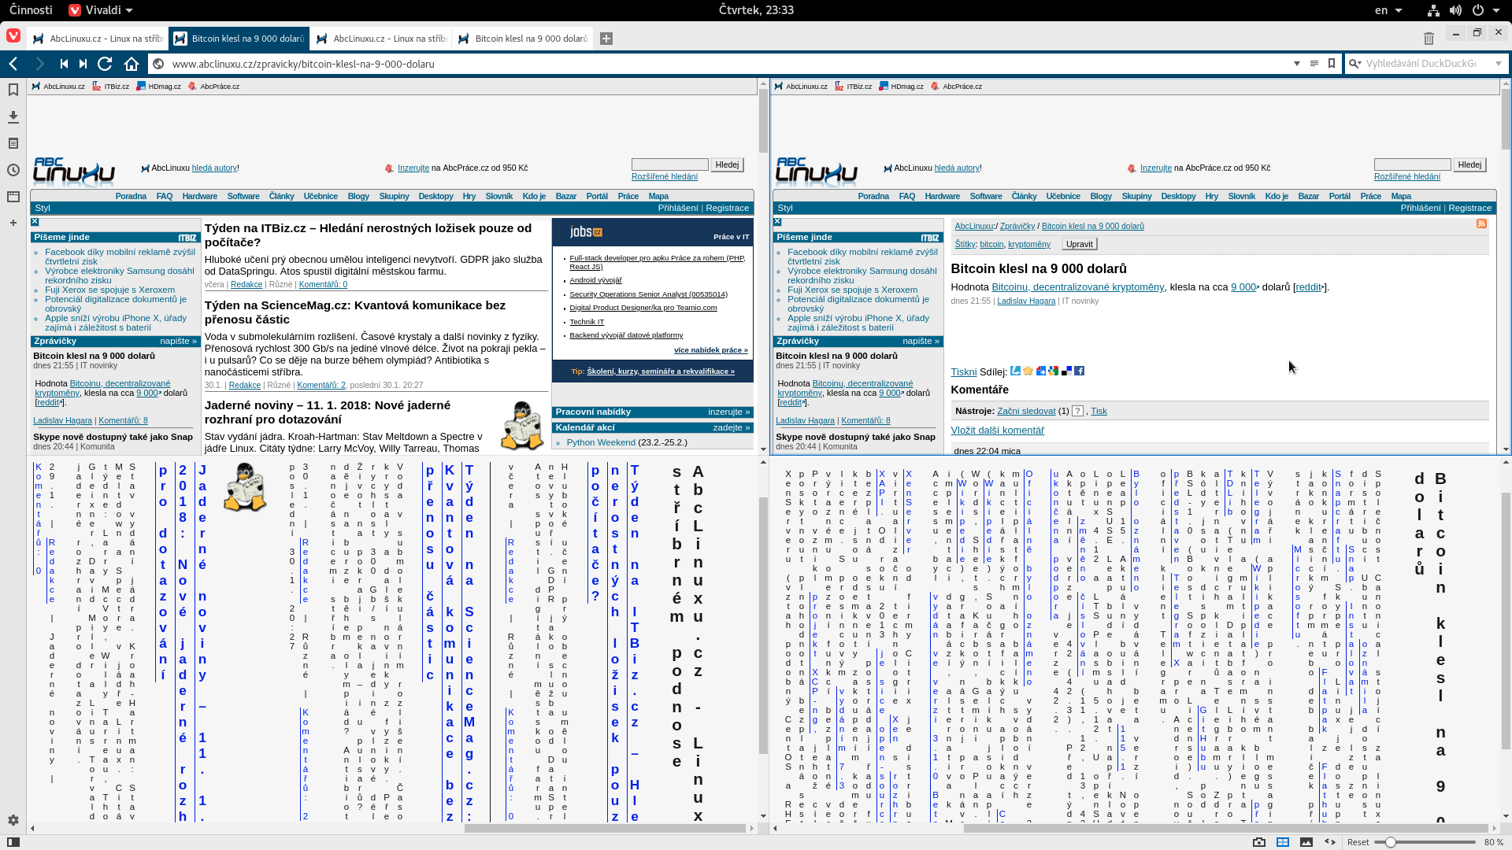The image size is (1512, 850).
Task: Toggle reader view in the address bar
Action: [x=1314, y=64]
